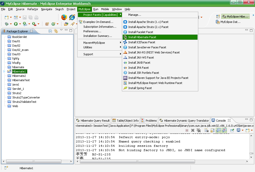The width and height of the screenshot is (255, 172).
Task: Open the MyEclipse menu in menu bar
Action: [x=84, y=9]
